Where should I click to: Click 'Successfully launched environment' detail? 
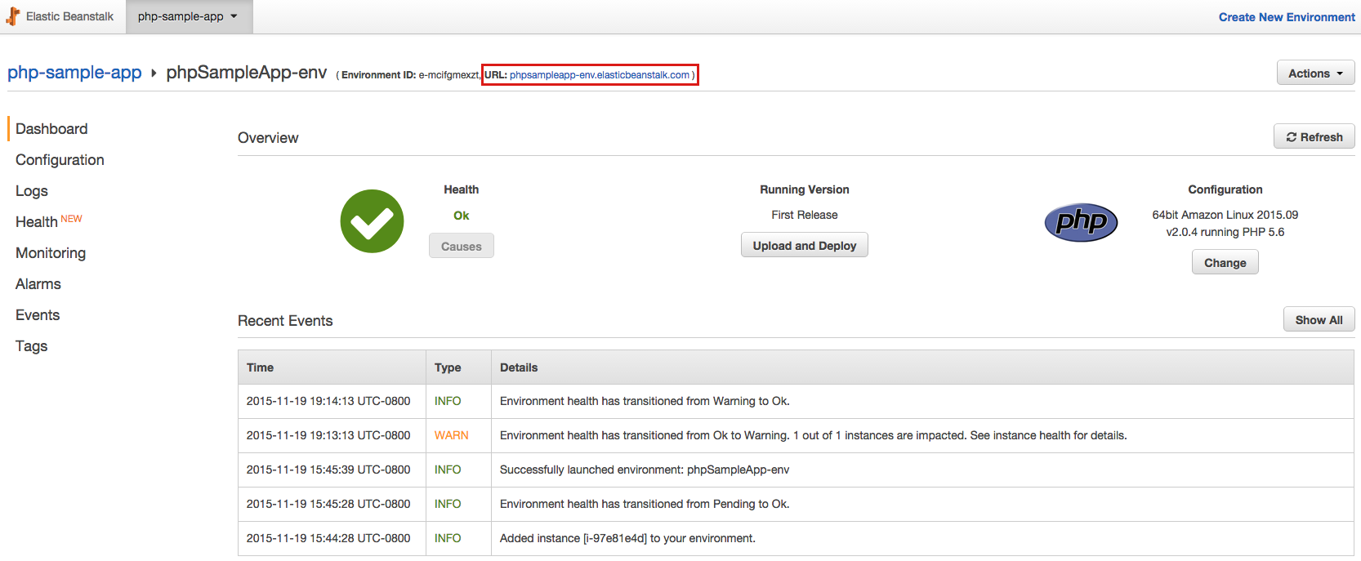click(645, 470)
